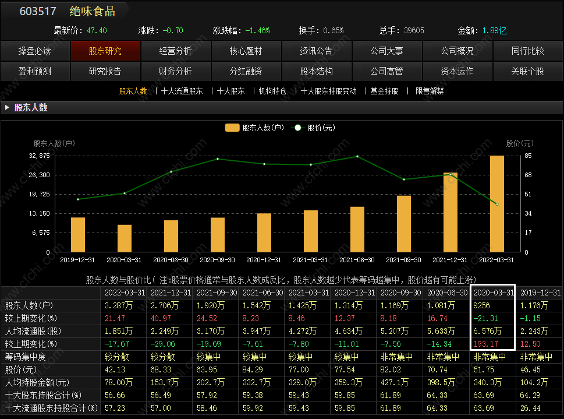
Task: Click 总手 value 39605
Action: click(414, 31)
